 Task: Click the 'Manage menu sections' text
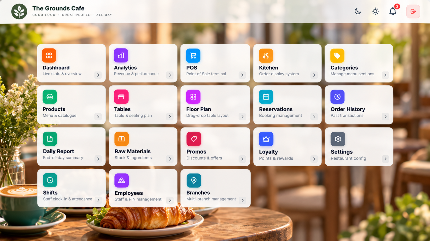[x=352, y=74]
